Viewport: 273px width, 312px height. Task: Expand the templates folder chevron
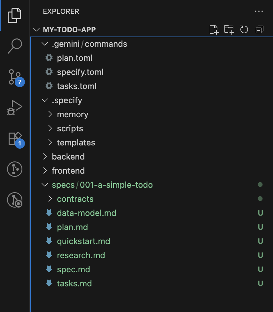[x=50, y=143]
